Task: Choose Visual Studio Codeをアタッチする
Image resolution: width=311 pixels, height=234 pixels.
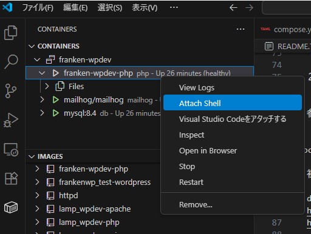Action: 233,119
